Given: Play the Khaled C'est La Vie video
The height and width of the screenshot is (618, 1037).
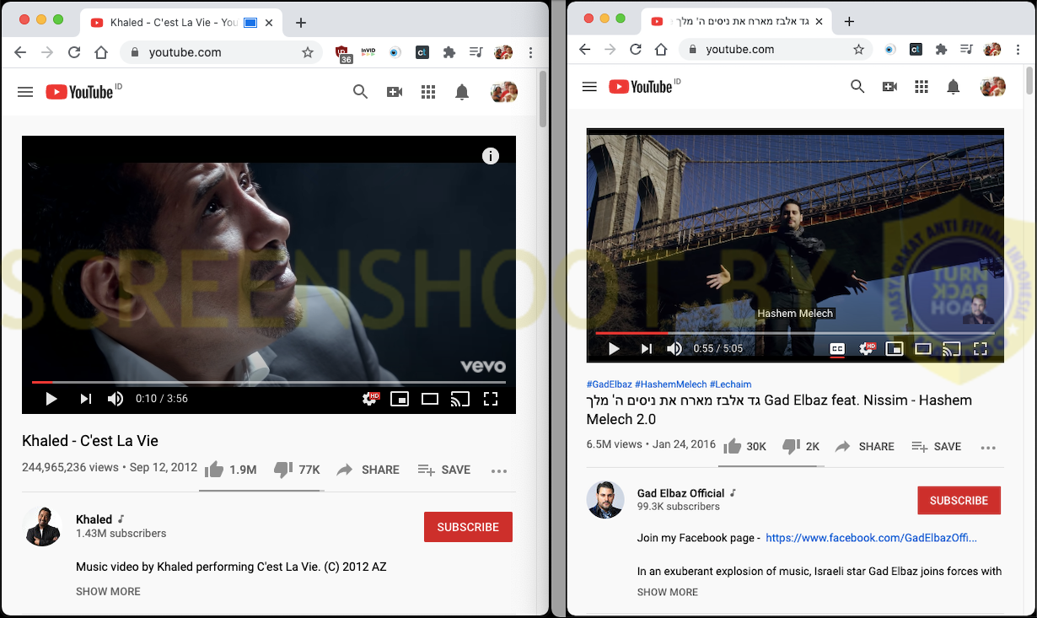Looking at the screenshot, I should coord(51,399).
